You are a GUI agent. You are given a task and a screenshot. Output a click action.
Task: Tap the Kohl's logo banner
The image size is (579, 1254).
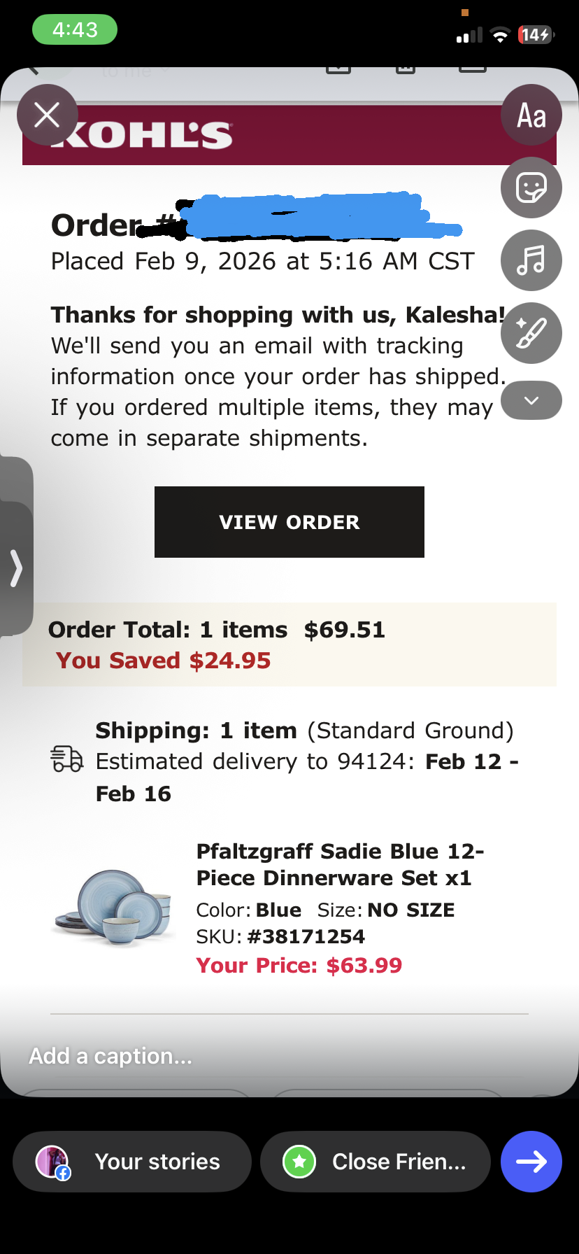click(x=289, y=135)
